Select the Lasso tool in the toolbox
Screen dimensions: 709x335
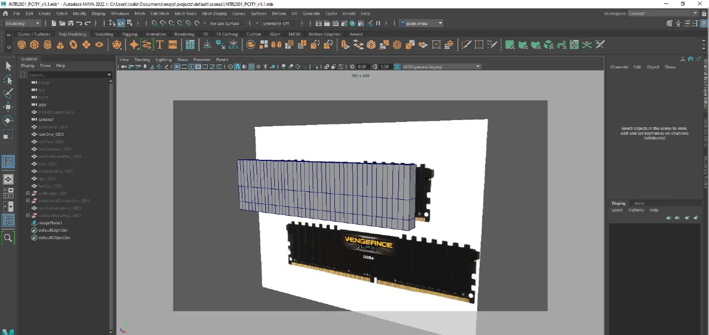[x=8, y=80]
